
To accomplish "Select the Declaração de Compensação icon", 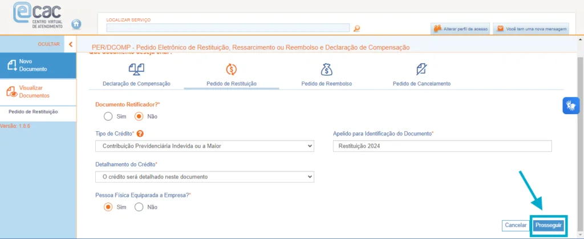I will pos(137,70).
